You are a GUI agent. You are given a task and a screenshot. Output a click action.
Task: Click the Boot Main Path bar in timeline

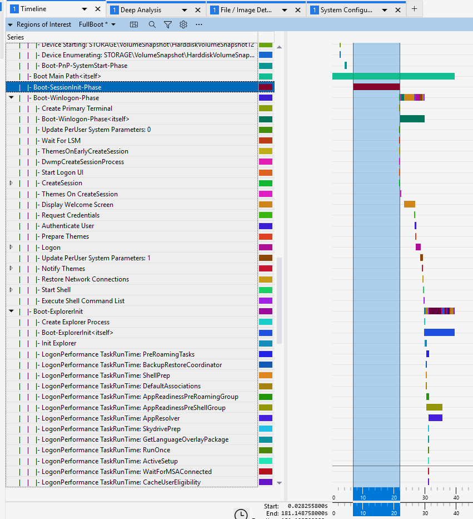point(394,76)
